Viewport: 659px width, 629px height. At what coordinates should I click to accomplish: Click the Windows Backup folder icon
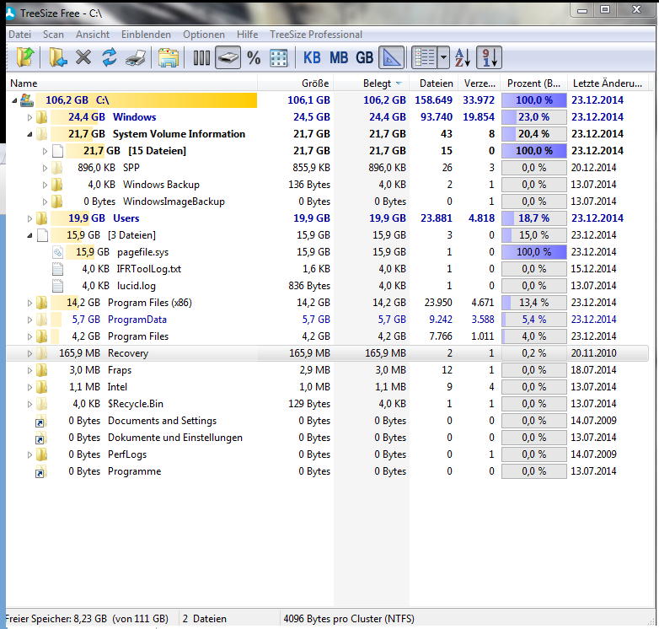click(56, 185)
